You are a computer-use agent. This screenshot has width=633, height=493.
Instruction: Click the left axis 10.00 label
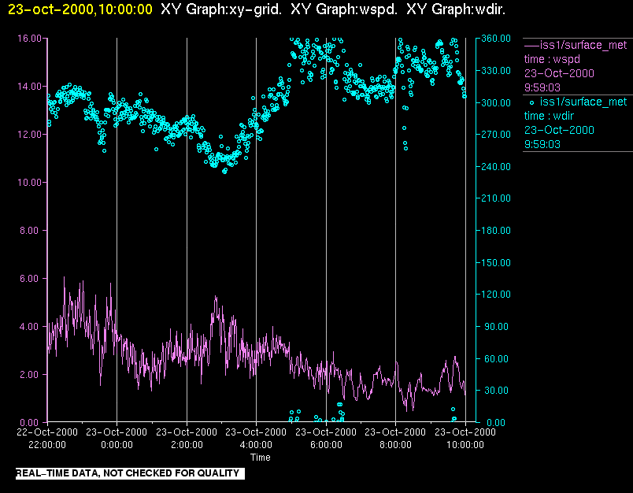[x=29, y=183]
